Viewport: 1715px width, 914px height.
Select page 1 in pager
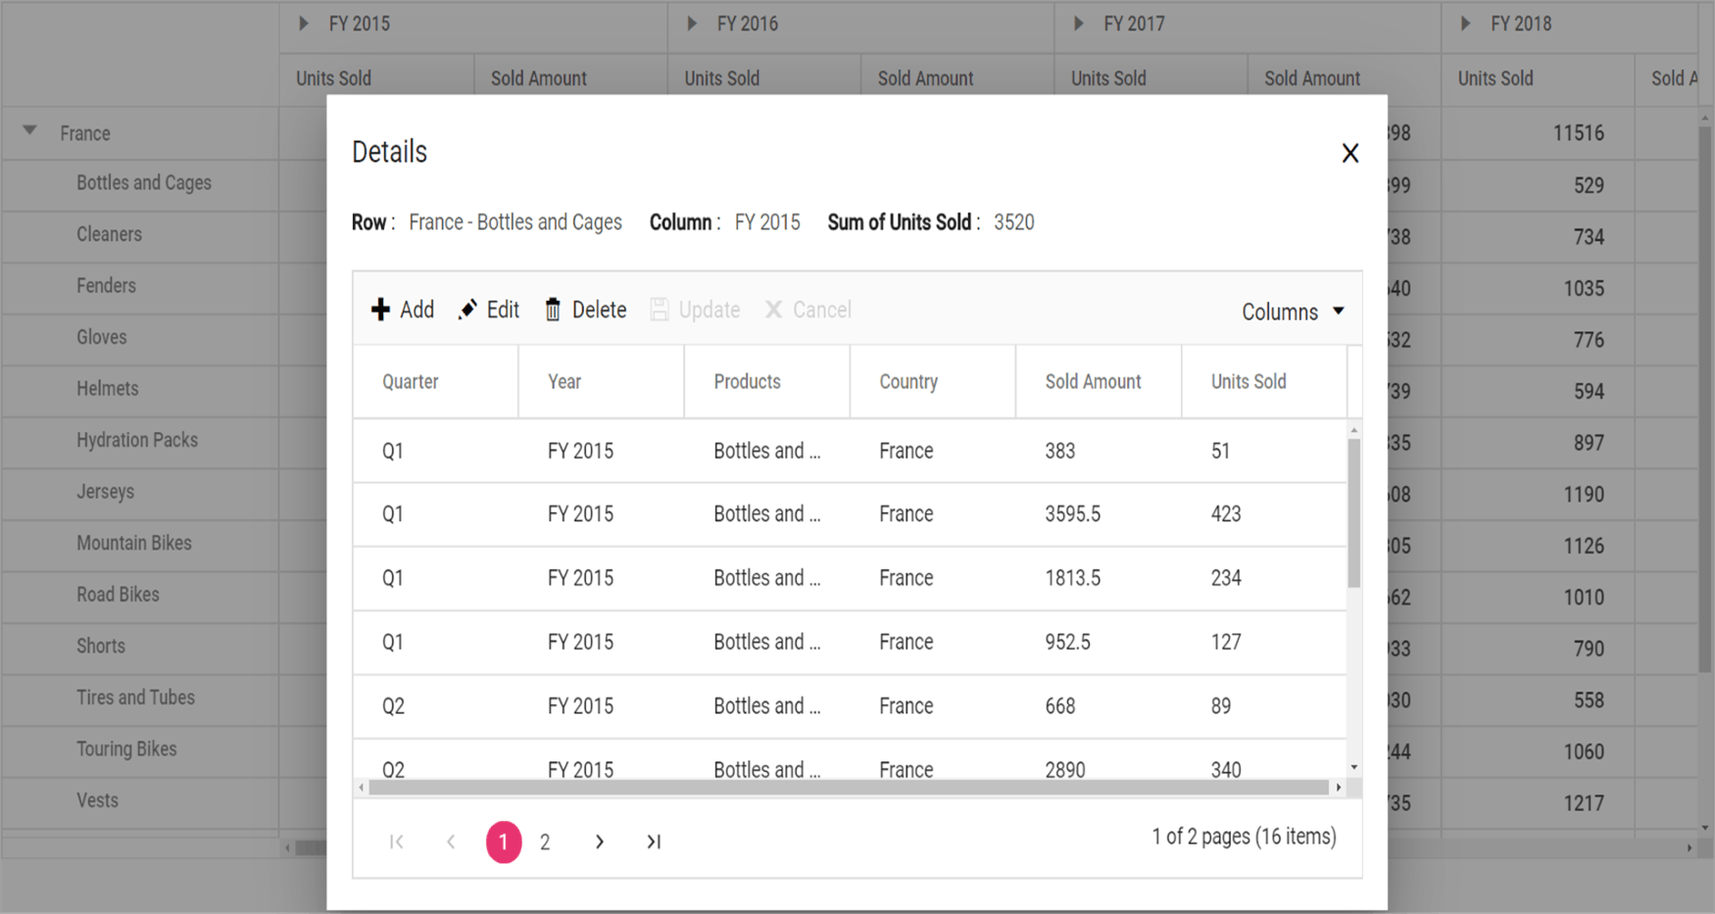click(x=504, y=842)
